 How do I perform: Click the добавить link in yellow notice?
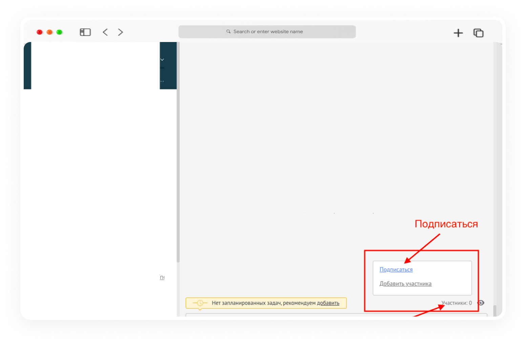click(328, 303)
